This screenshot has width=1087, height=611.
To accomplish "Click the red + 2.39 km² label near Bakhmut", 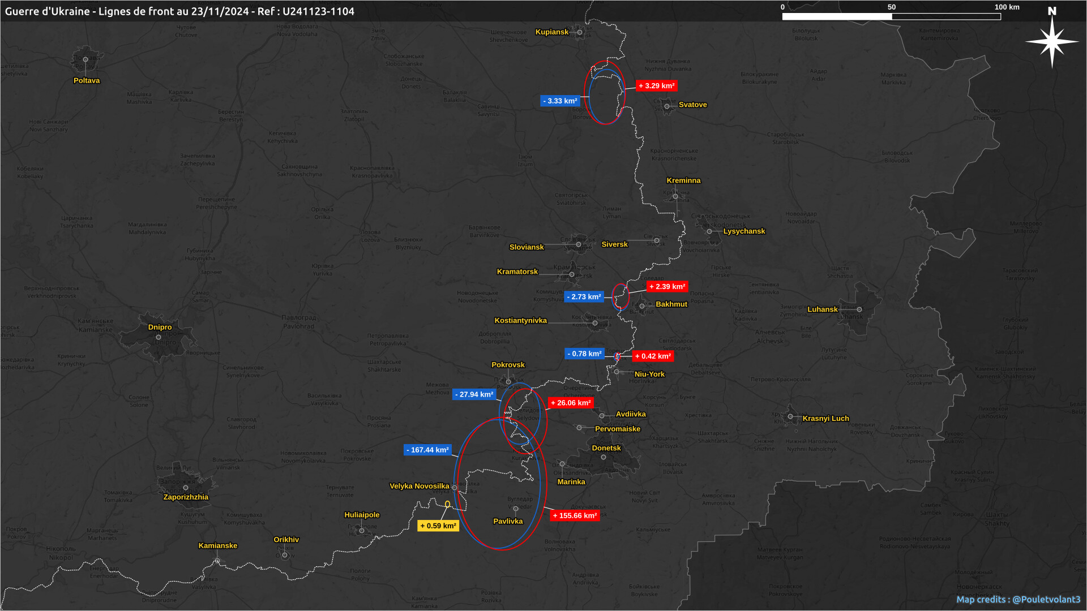I will point(667,286).
